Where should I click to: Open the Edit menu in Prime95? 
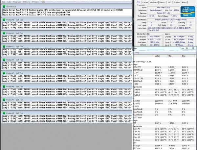(9, 2)
